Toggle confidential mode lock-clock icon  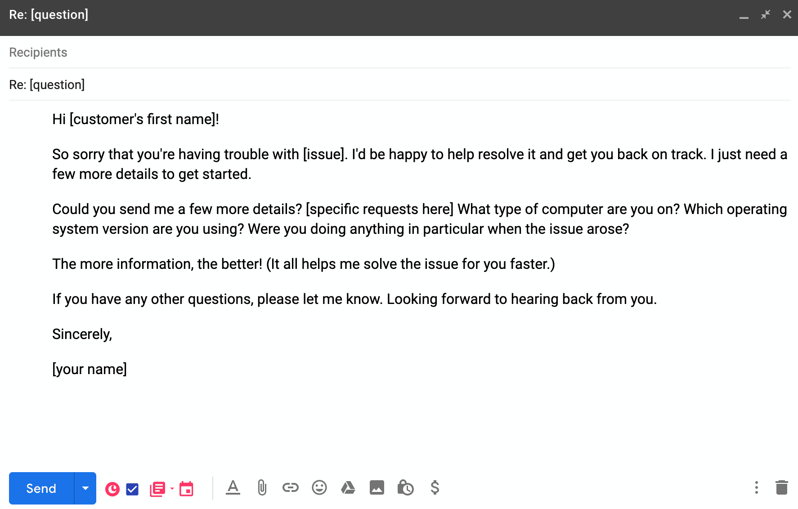click(x=406, y=488)
